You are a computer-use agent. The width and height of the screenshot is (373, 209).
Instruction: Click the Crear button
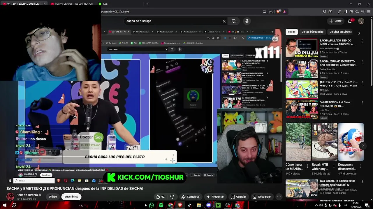pos(335,21)
